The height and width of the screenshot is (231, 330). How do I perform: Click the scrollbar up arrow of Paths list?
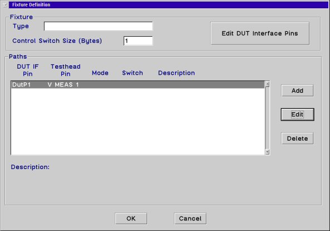pos(267,84)
